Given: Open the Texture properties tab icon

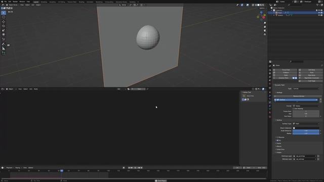Looking at the screenshot, I should (270, 117).
